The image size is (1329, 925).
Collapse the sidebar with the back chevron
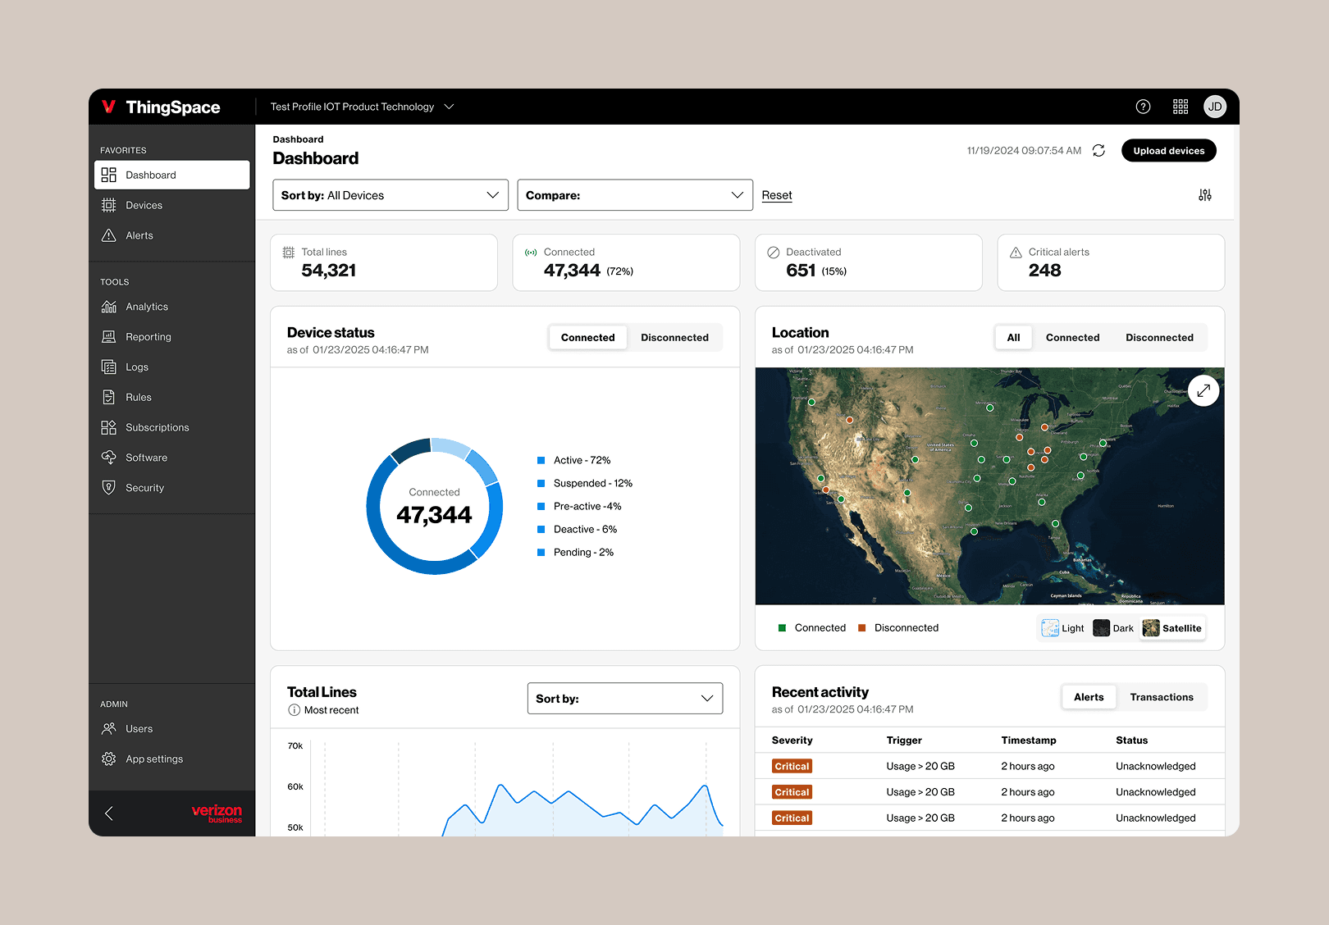point(108,813)
